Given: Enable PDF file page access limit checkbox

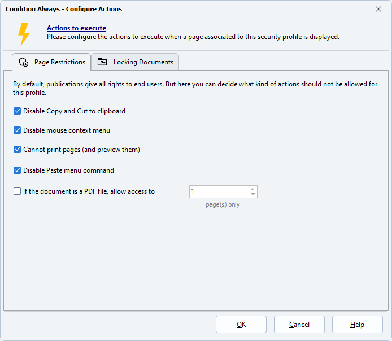Looking at the screenshot, I should (x=18, y=191).
